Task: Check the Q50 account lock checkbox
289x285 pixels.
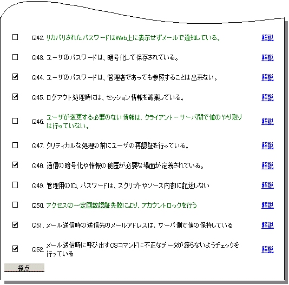Action: (x=15, y=204)
